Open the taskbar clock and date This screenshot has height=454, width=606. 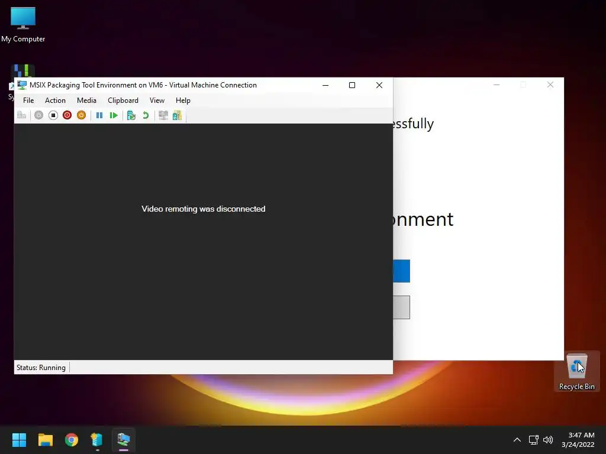tap(578, 440)
